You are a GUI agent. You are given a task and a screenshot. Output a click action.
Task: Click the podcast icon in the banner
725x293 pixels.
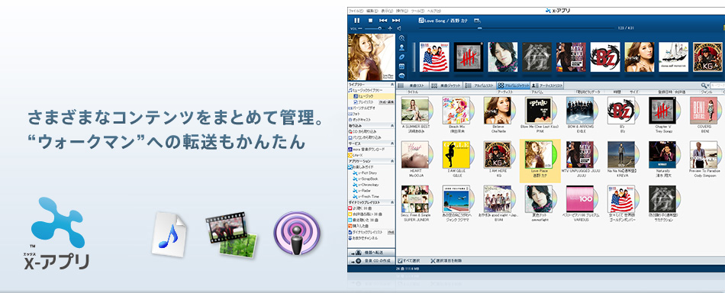tap(297, 233)
